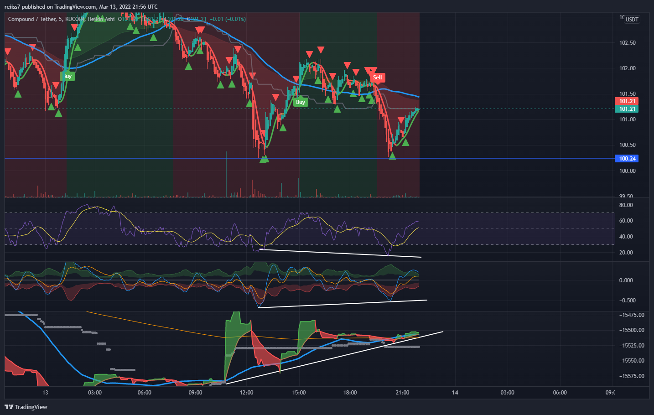Click the 12:00 time axis label
This screenshot has width=654, height=415.
246,393
